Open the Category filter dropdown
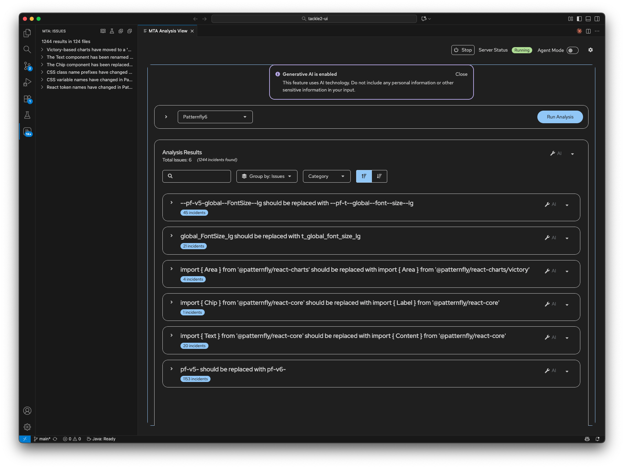Image resolution: width=624 pixels, height=468 pixels. [326, 176]
